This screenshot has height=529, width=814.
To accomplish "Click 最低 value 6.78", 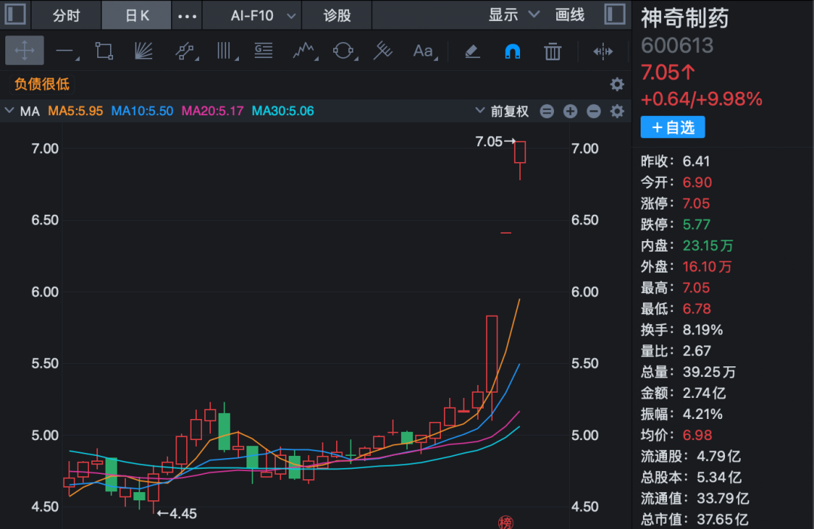I will pos(696,309).
